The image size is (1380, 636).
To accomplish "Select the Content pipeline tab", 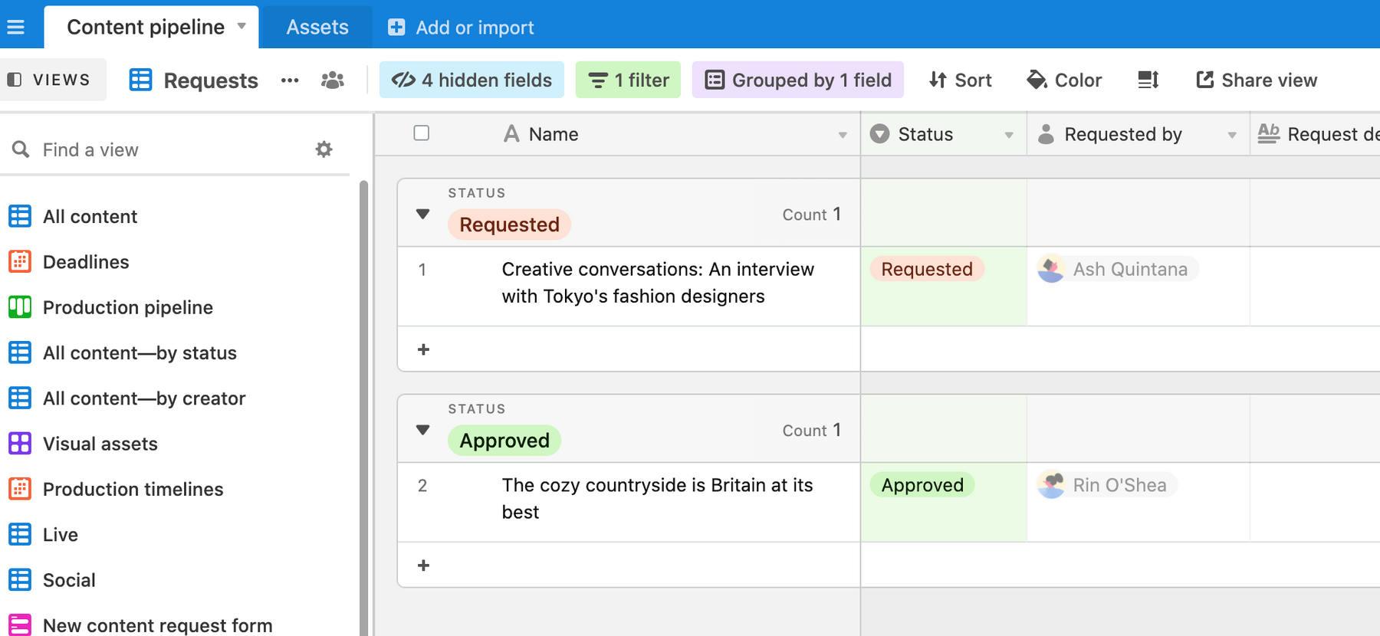I will coord(146,28).
